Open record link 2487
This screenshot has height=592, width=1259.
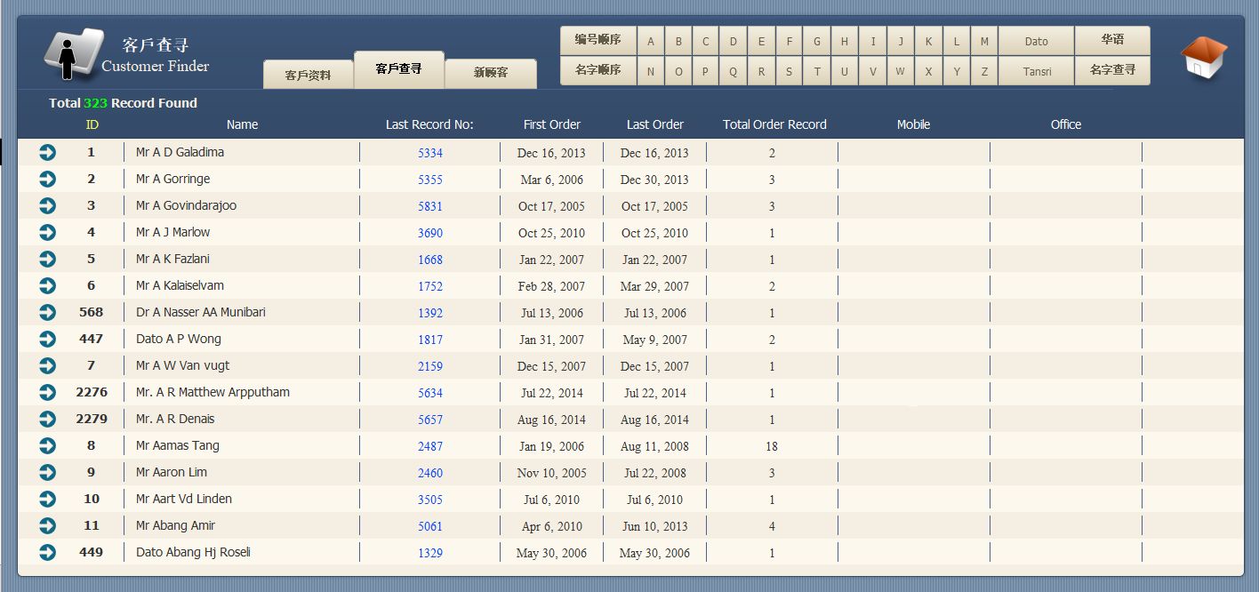(x=429, y=446)
